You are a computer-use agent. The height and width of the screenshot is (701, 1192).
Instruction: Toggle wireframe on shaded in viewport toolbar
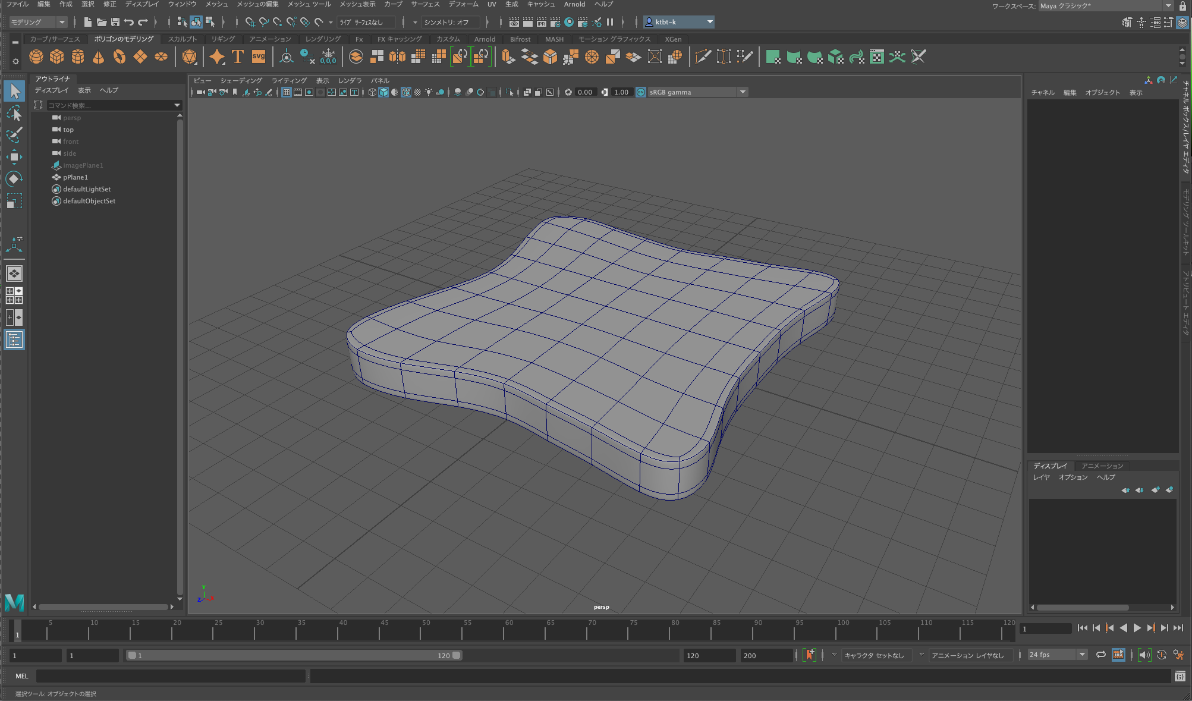click(x=406, y=92)
